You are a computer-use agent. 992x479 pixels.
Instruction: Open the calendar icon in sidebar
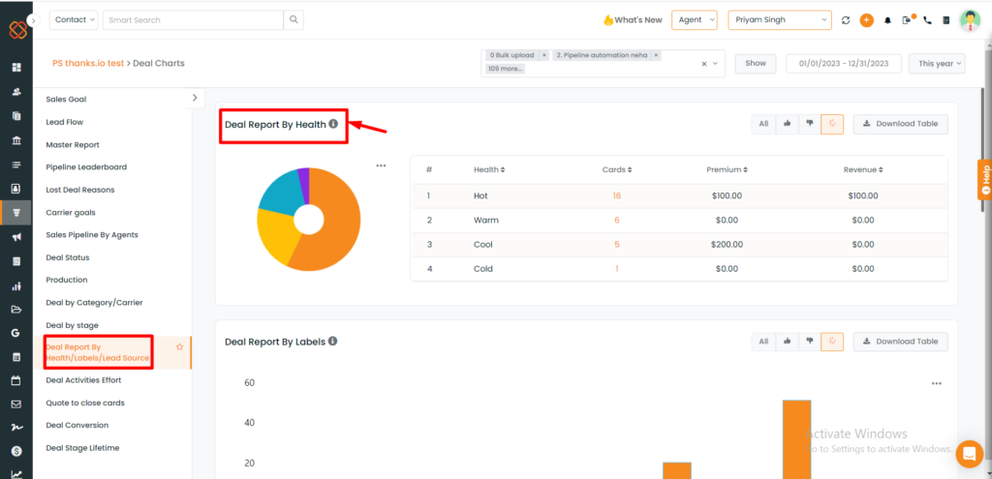[x=16, y=381]
